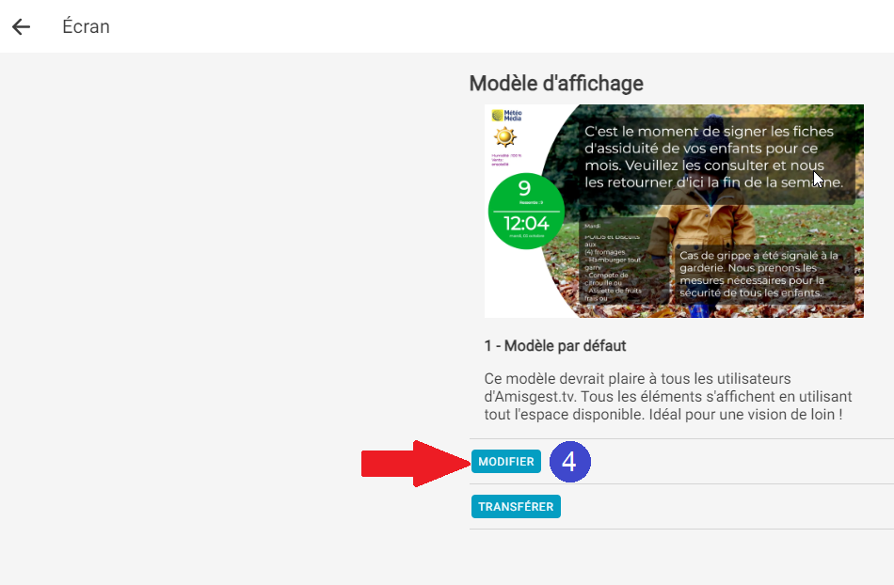Click the blue circle badge numbered 4
894x585 pixels.
569,462
